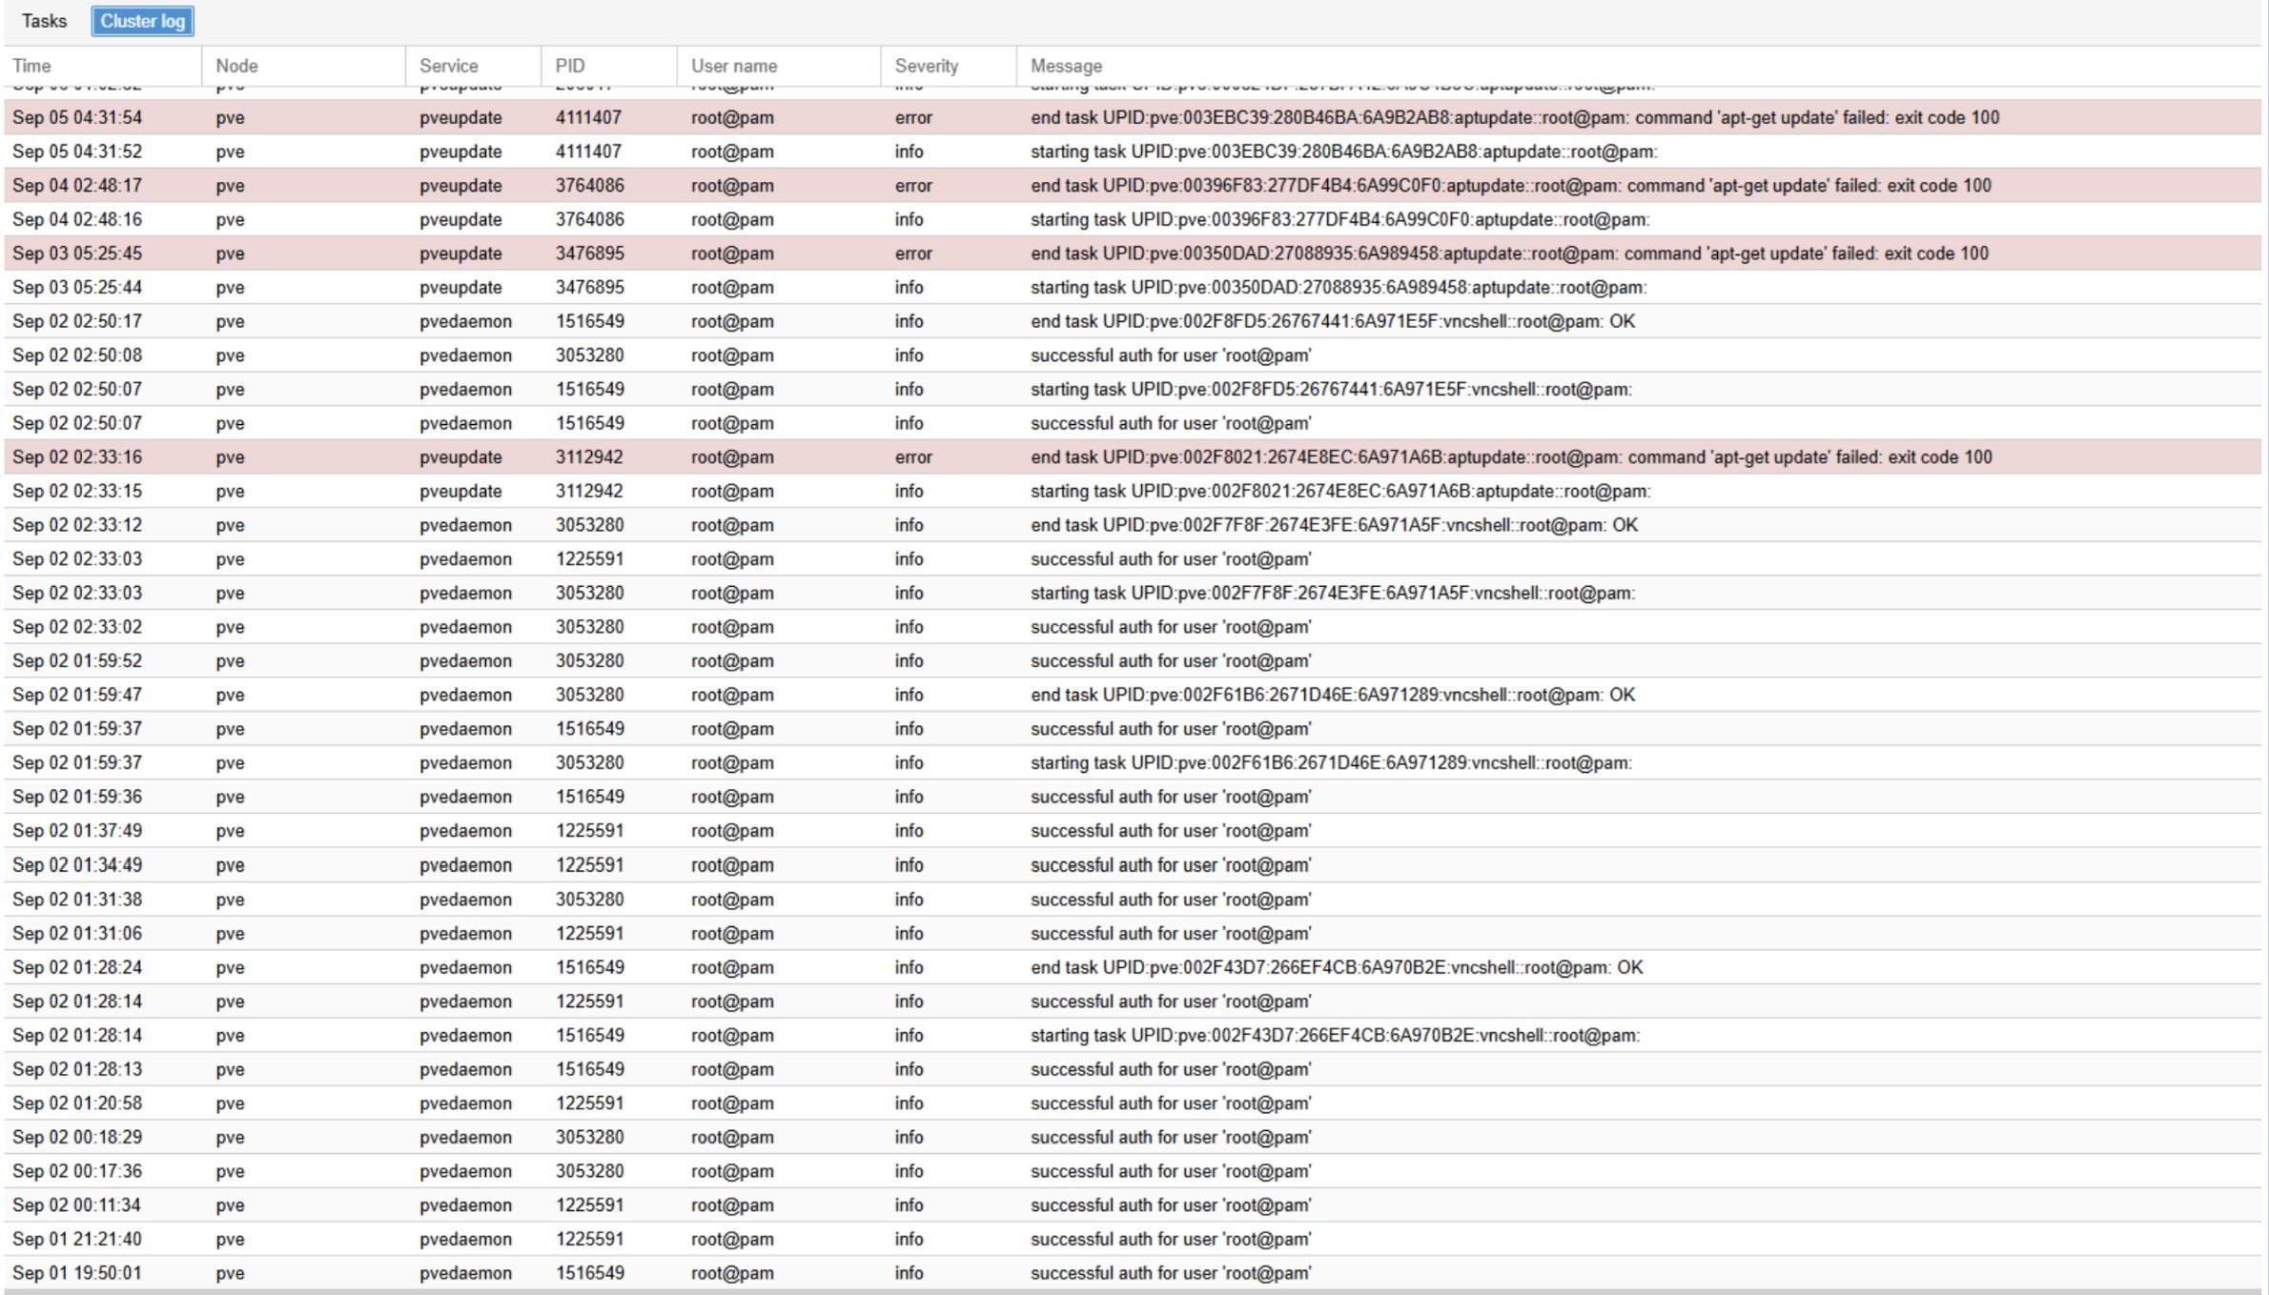Click the Sep 01 19:50:01 time cell
The height and width of the screenshot is (1295, 2269).
(x=76, y=1273)
